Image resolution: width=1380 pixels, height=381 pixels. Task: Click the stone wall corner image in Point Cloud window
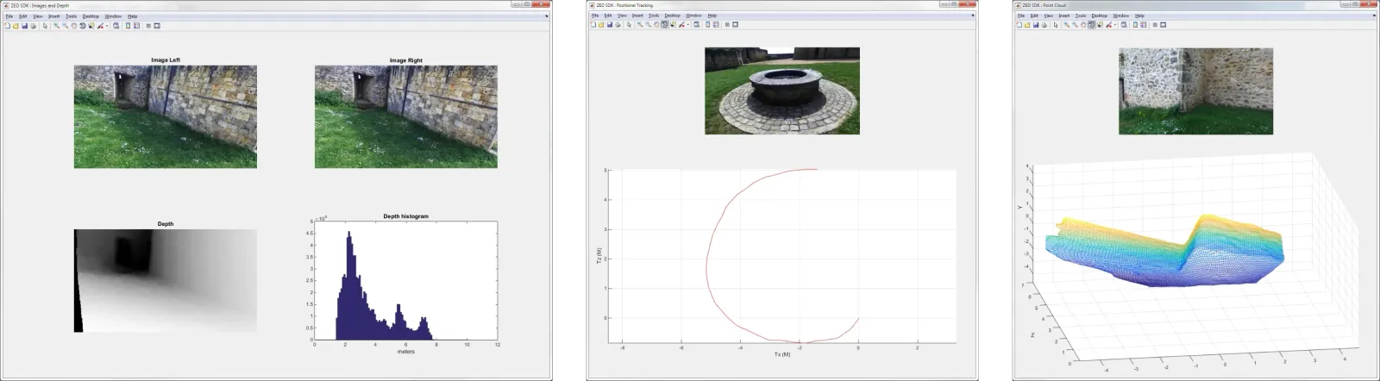[x=1195, y=91]
